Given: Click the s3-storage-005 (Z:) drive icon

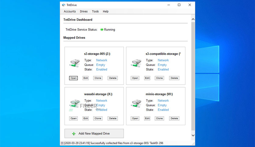Looking at the screenshot, I should pyautogui.click(x=75, y=63).
